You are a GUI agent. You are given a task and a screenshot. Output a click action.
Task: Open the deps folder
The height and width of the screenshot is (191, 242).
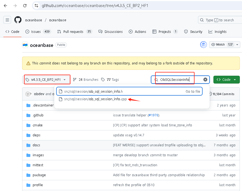pos(36,135)
